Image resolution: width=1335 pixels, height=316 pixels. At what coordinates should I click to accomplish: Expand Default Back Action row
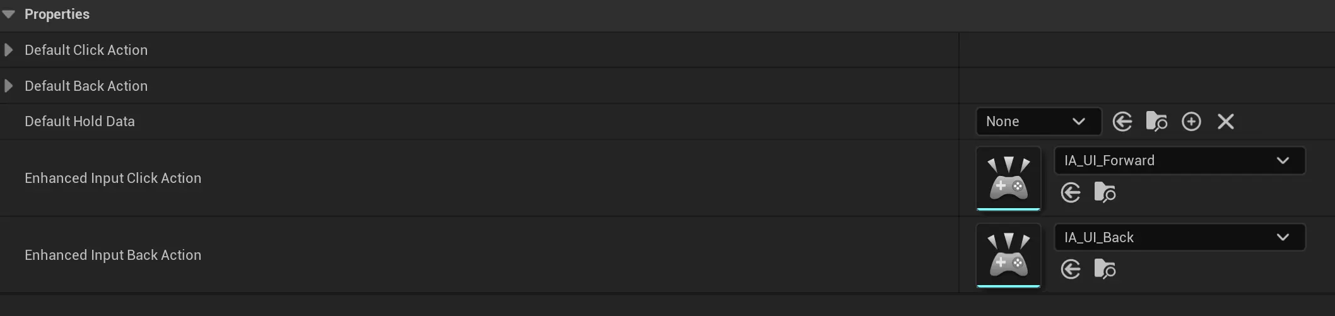[9, 86]
